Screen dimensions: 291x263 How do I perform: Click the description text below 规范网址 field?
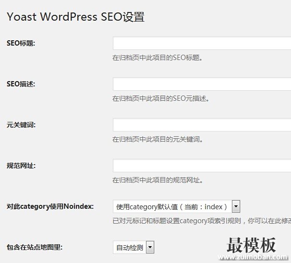tap(158, 180)
